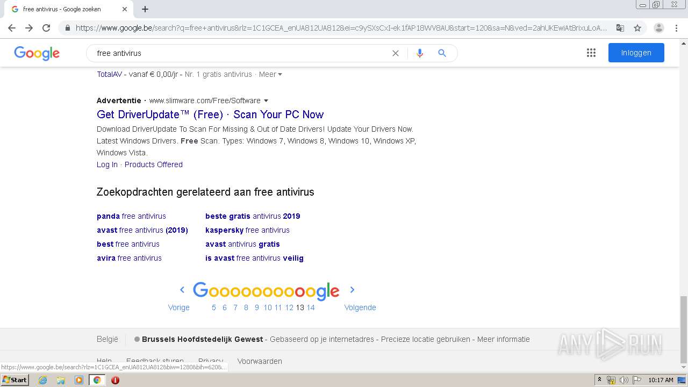This screenshot has width=688, height=387.
Task: Click the vertical page scrollbar thumb
Action: pyautogui.click(x=684, y=329)
